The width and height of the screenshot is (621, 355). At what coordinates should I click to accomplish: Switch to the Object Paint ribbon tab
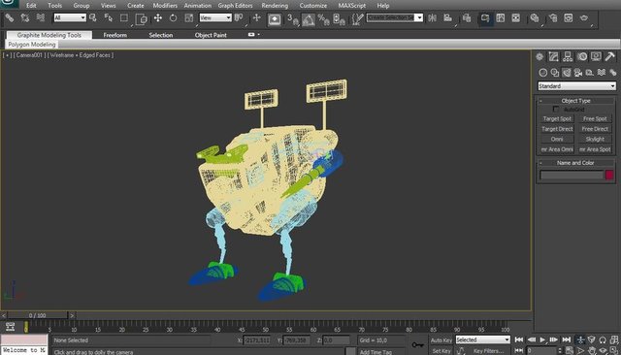(x=211, y=35)
